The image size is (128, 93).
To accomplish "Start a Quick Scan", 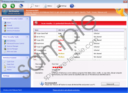I will [x=10, y=62].
